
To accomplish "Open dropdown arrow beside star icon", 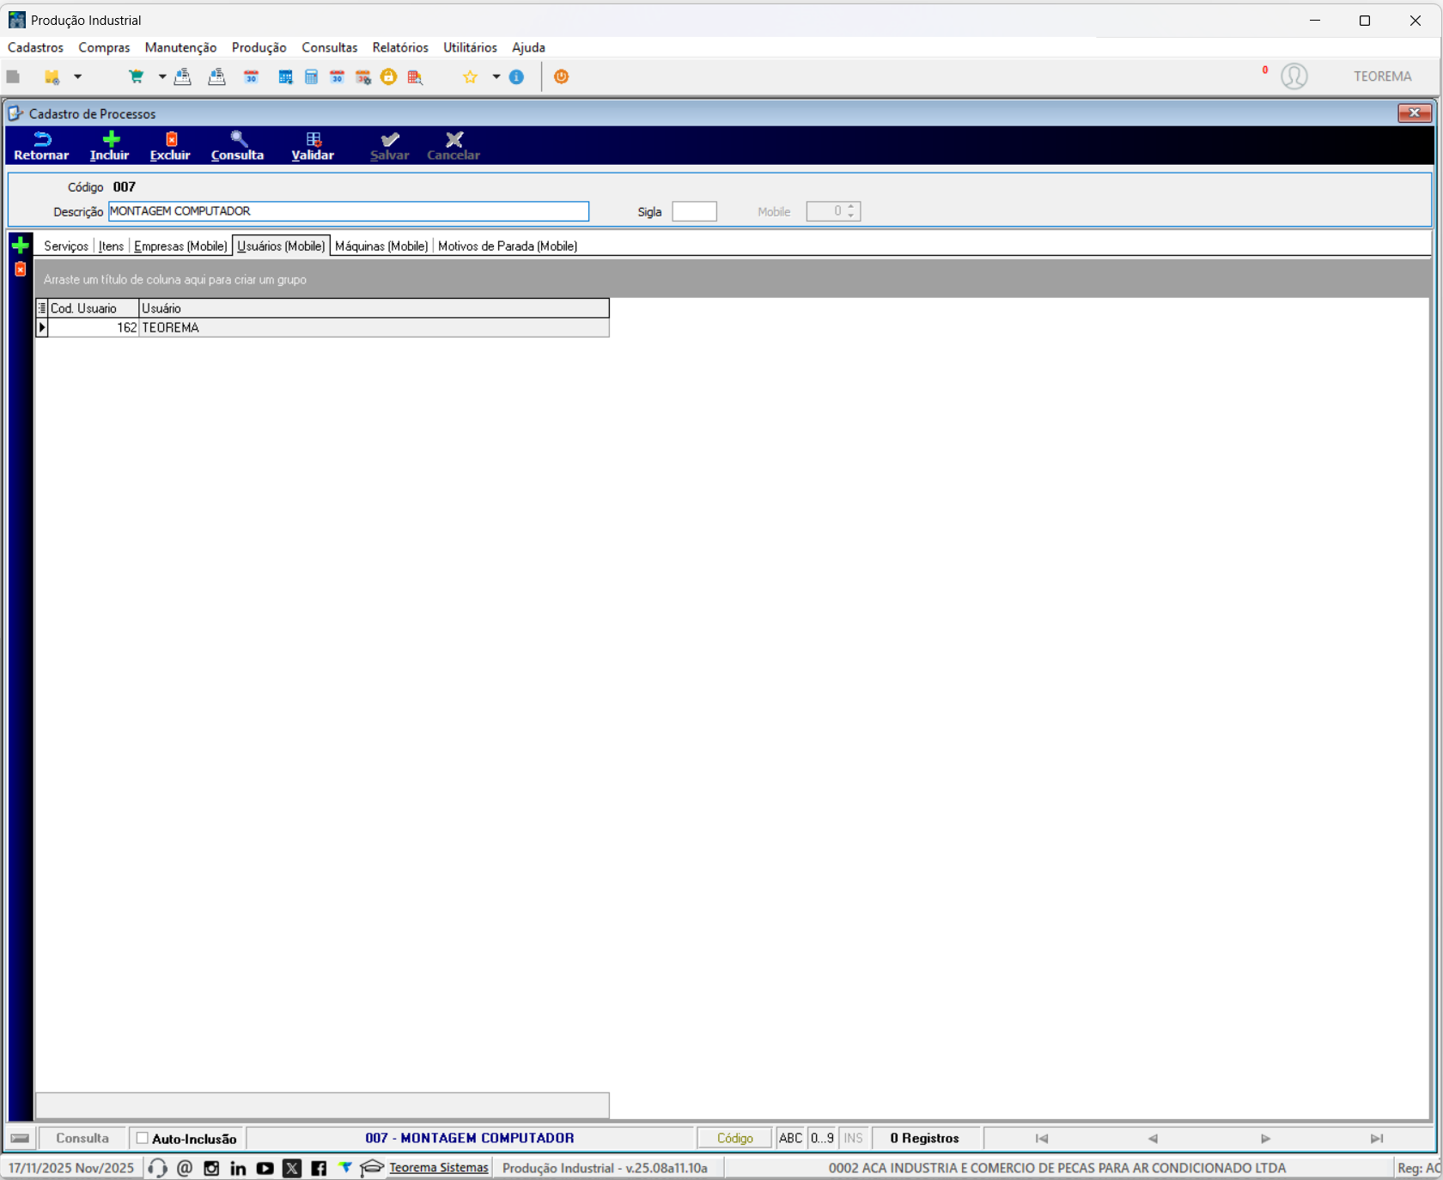I will point(496,76).
